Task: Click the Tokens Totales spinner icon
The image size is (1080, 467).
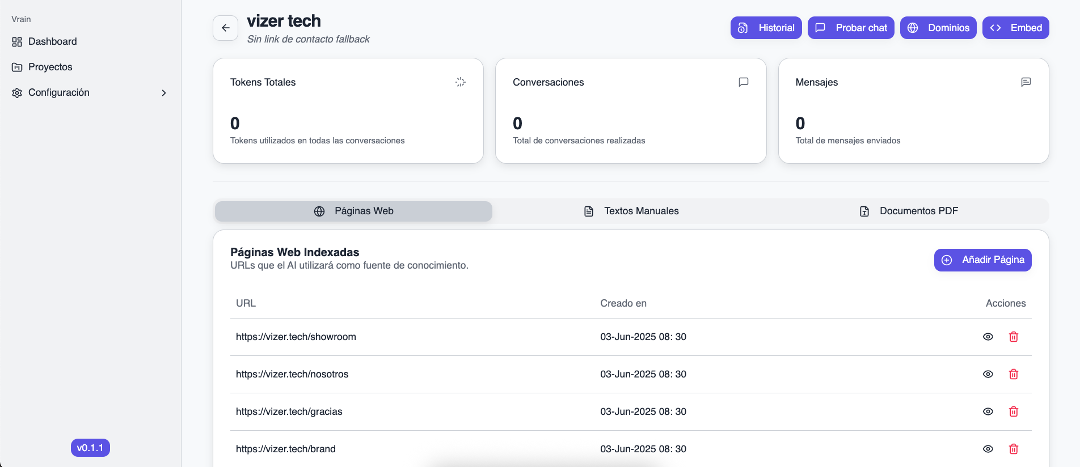Action: click(x=461, y=82)
